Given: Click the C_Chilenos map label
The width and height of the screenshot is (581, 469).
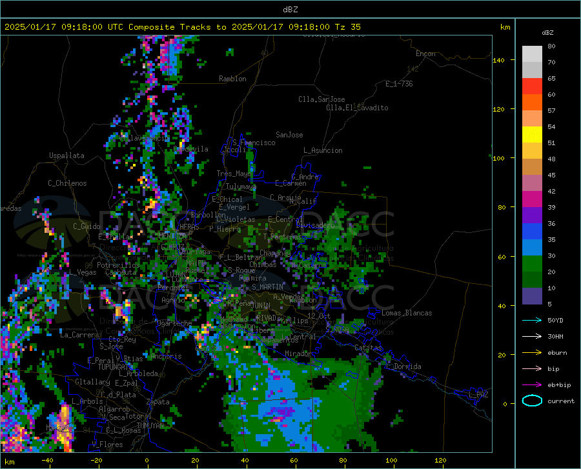Looking at the screenshot, I should point(67,183).
